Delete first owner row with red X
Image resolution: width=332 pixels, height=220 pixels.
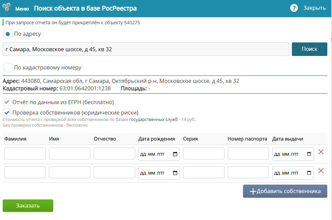321,152
